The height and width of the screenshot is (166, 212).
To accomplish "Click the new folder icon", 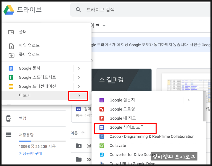I will (x=11, y=32).
